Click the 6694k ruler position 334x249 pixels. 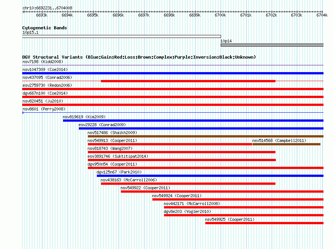[67, 15]
